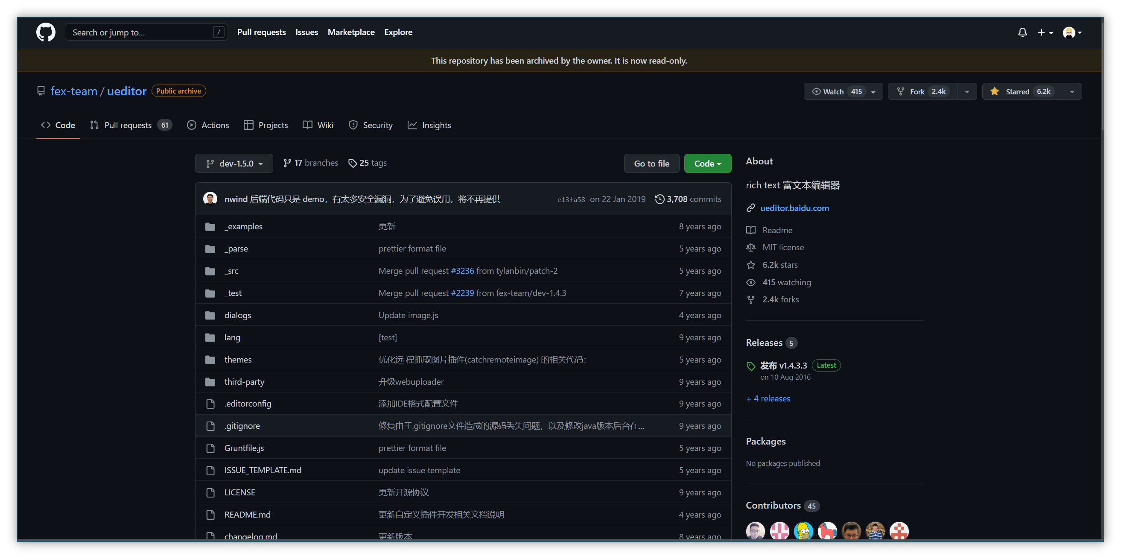Image resolution: width=1121 pixels, height=559 pixels.
Task: Expand the star lists dropdown arrow
Action: tap(1072, 91)
